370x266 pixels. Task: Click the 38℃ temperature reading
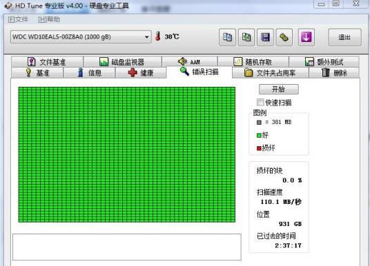click(x=172, y=37)
